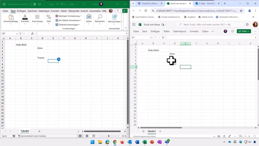The image size is (259, 146).
Task: Select cell containing Hallo Welt! in desktop Excel
Action: [x=21, y=45]
